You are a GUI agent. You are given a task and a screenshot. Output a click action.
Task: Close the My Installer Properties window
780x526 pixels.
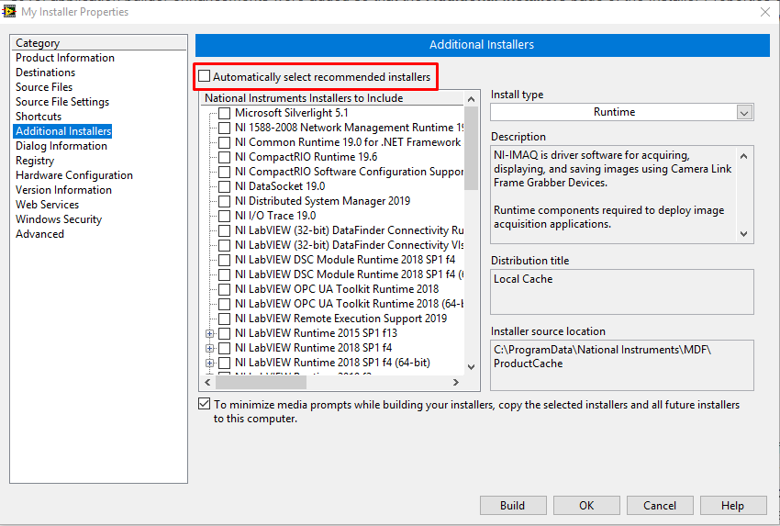click(765, 12)
